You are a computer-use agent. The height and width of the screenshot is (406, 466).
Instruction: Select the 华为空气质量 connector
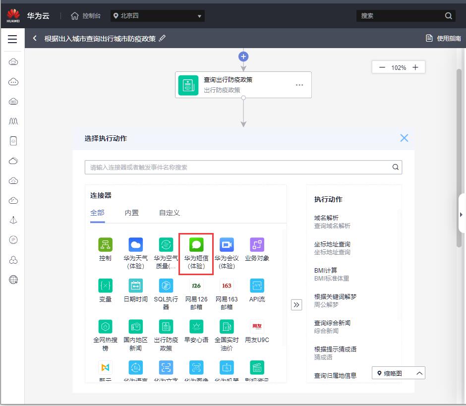coord(166,253)
